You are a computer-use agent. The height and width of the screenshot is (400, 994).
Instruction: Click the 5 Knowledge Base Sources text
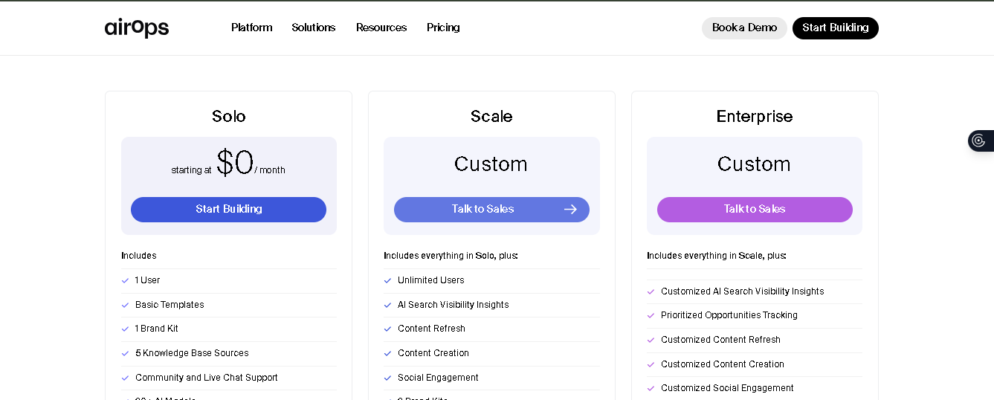point(192,353)
